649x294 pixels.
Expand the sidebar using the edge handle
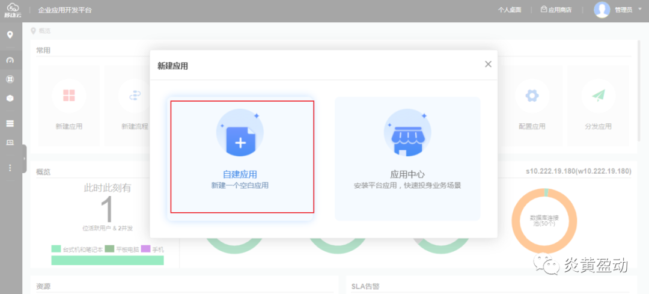24,159
